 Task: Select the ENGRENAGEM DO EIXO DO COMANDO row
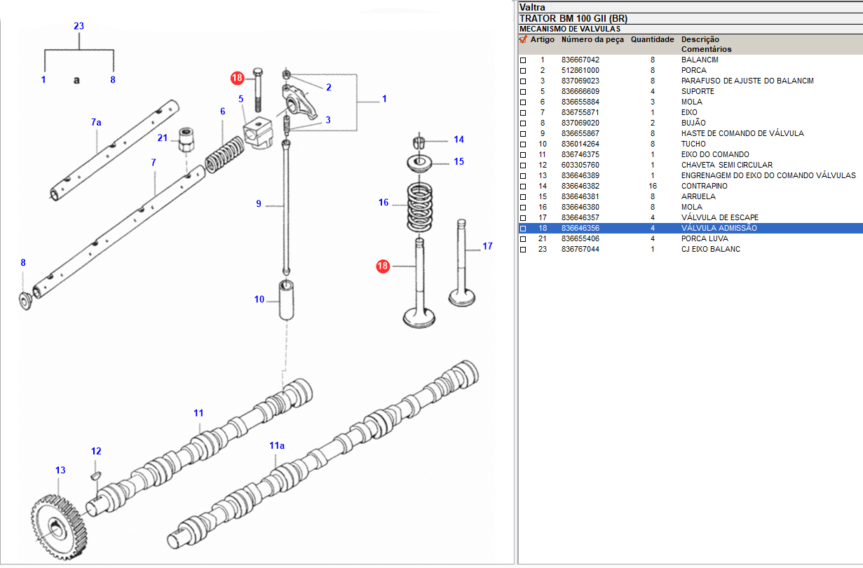point(768,176)
